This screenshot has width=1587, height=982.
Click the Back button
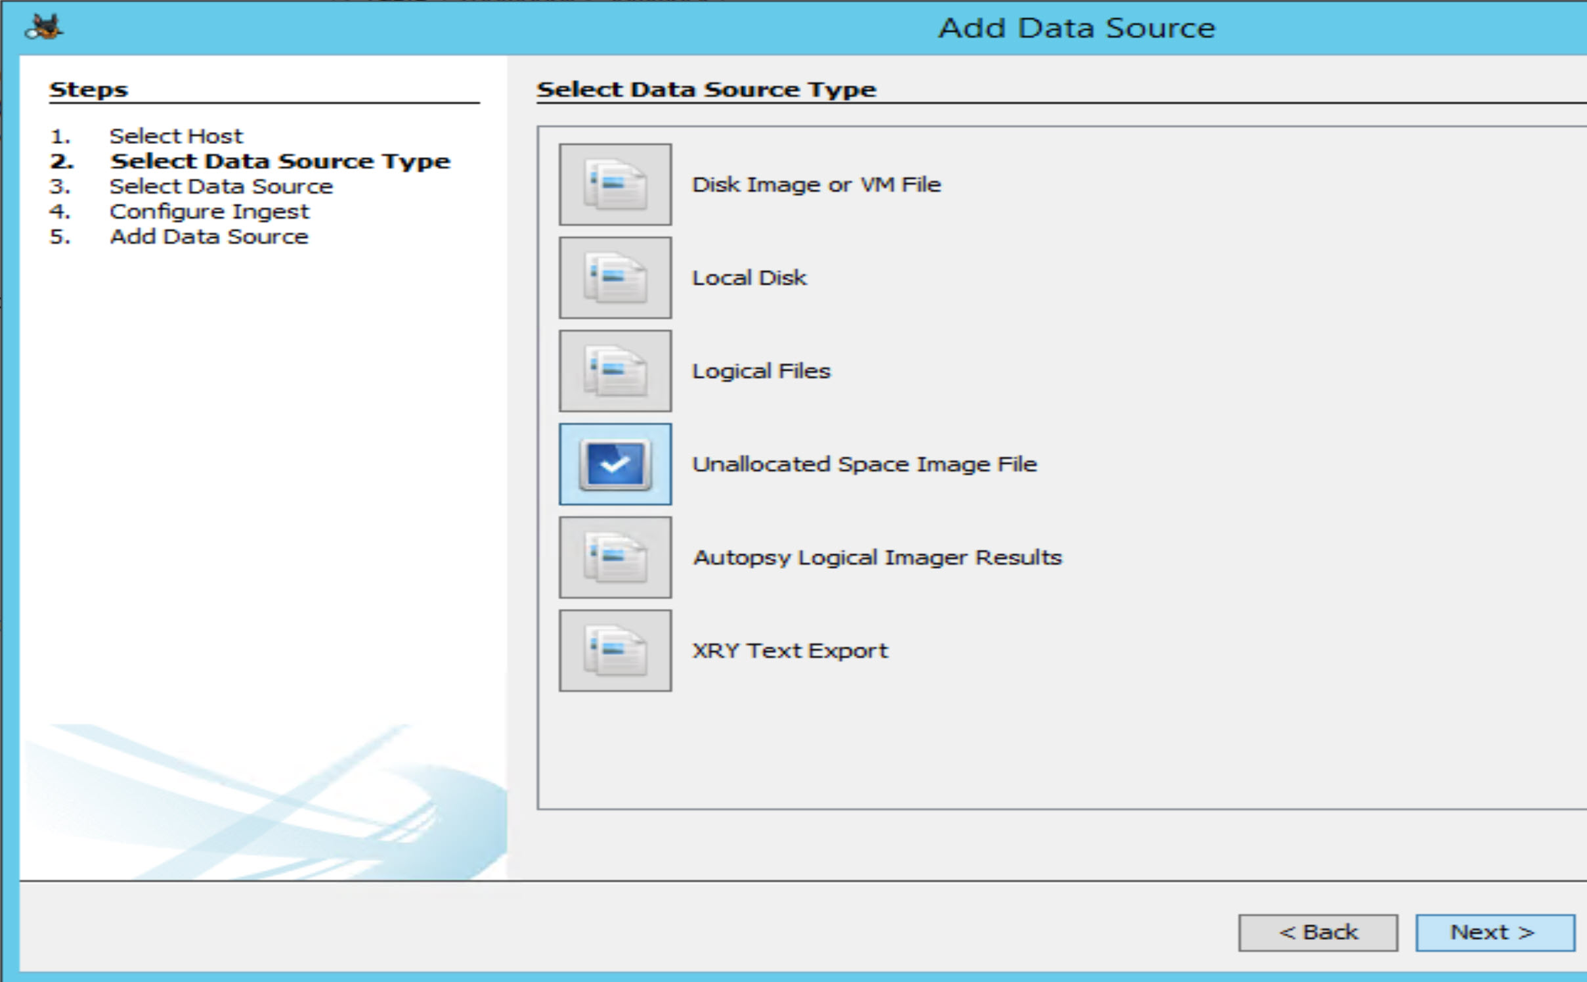tap(1318, 931)
